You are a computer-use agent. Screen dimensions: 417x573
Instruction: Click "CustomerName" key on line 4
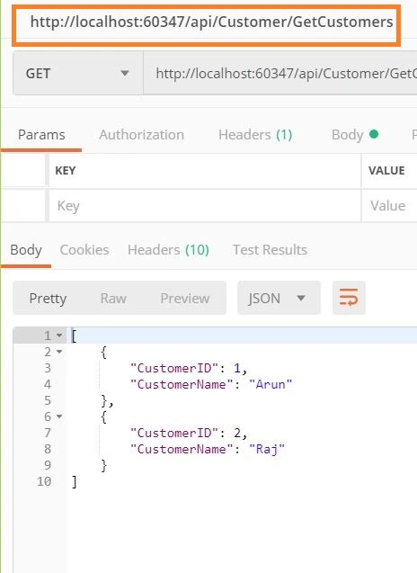tap(182, 384)
